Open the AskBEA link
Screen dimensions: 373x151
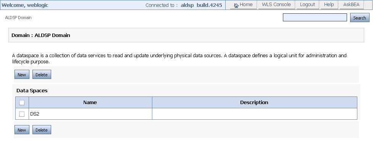coord(351,5)
